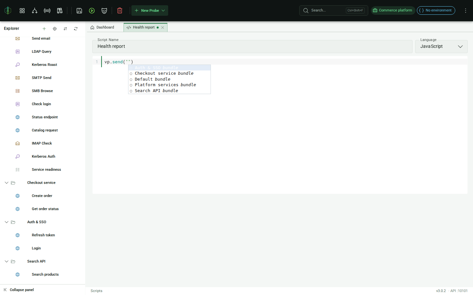Viewport: 473px width, 295px height.
Task: Pick Default bundle from suggestions
Action: [x=169, y=79]
